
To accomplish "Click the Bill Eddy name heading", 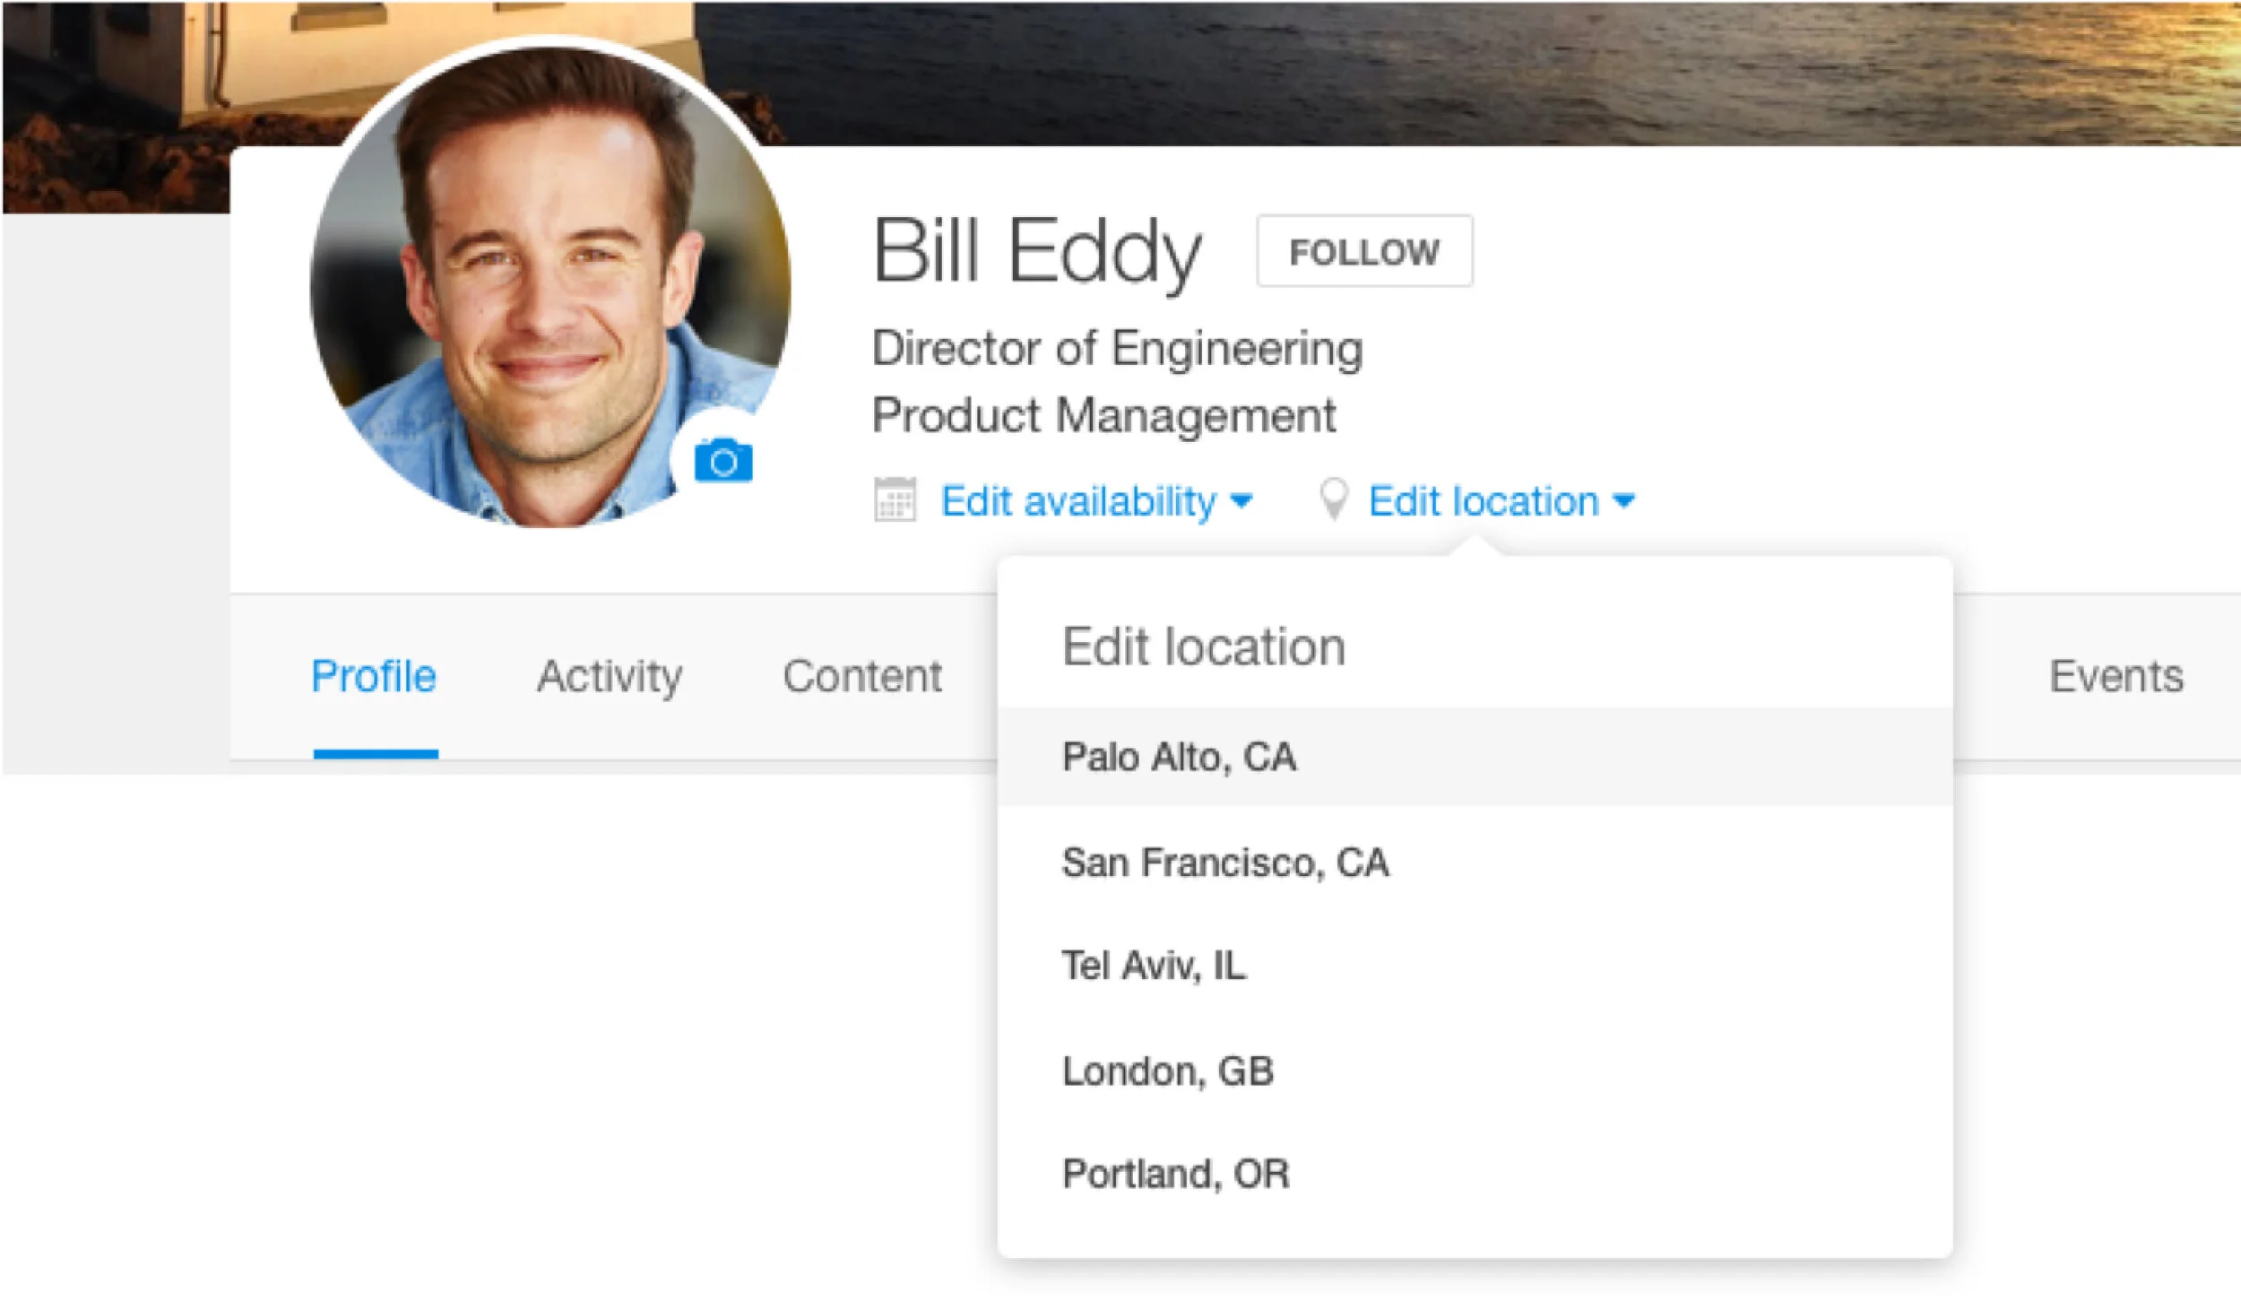I will [x=1036, y=251].
